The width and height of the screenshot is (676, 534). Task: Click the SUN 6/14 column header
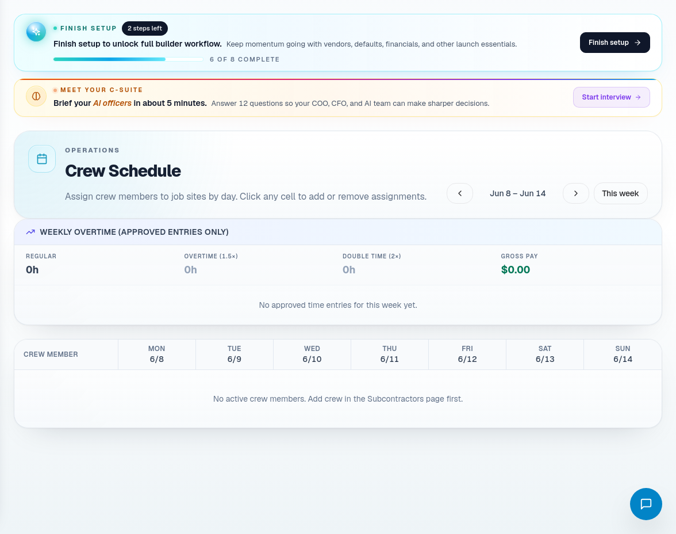click(x=623, y=354)
